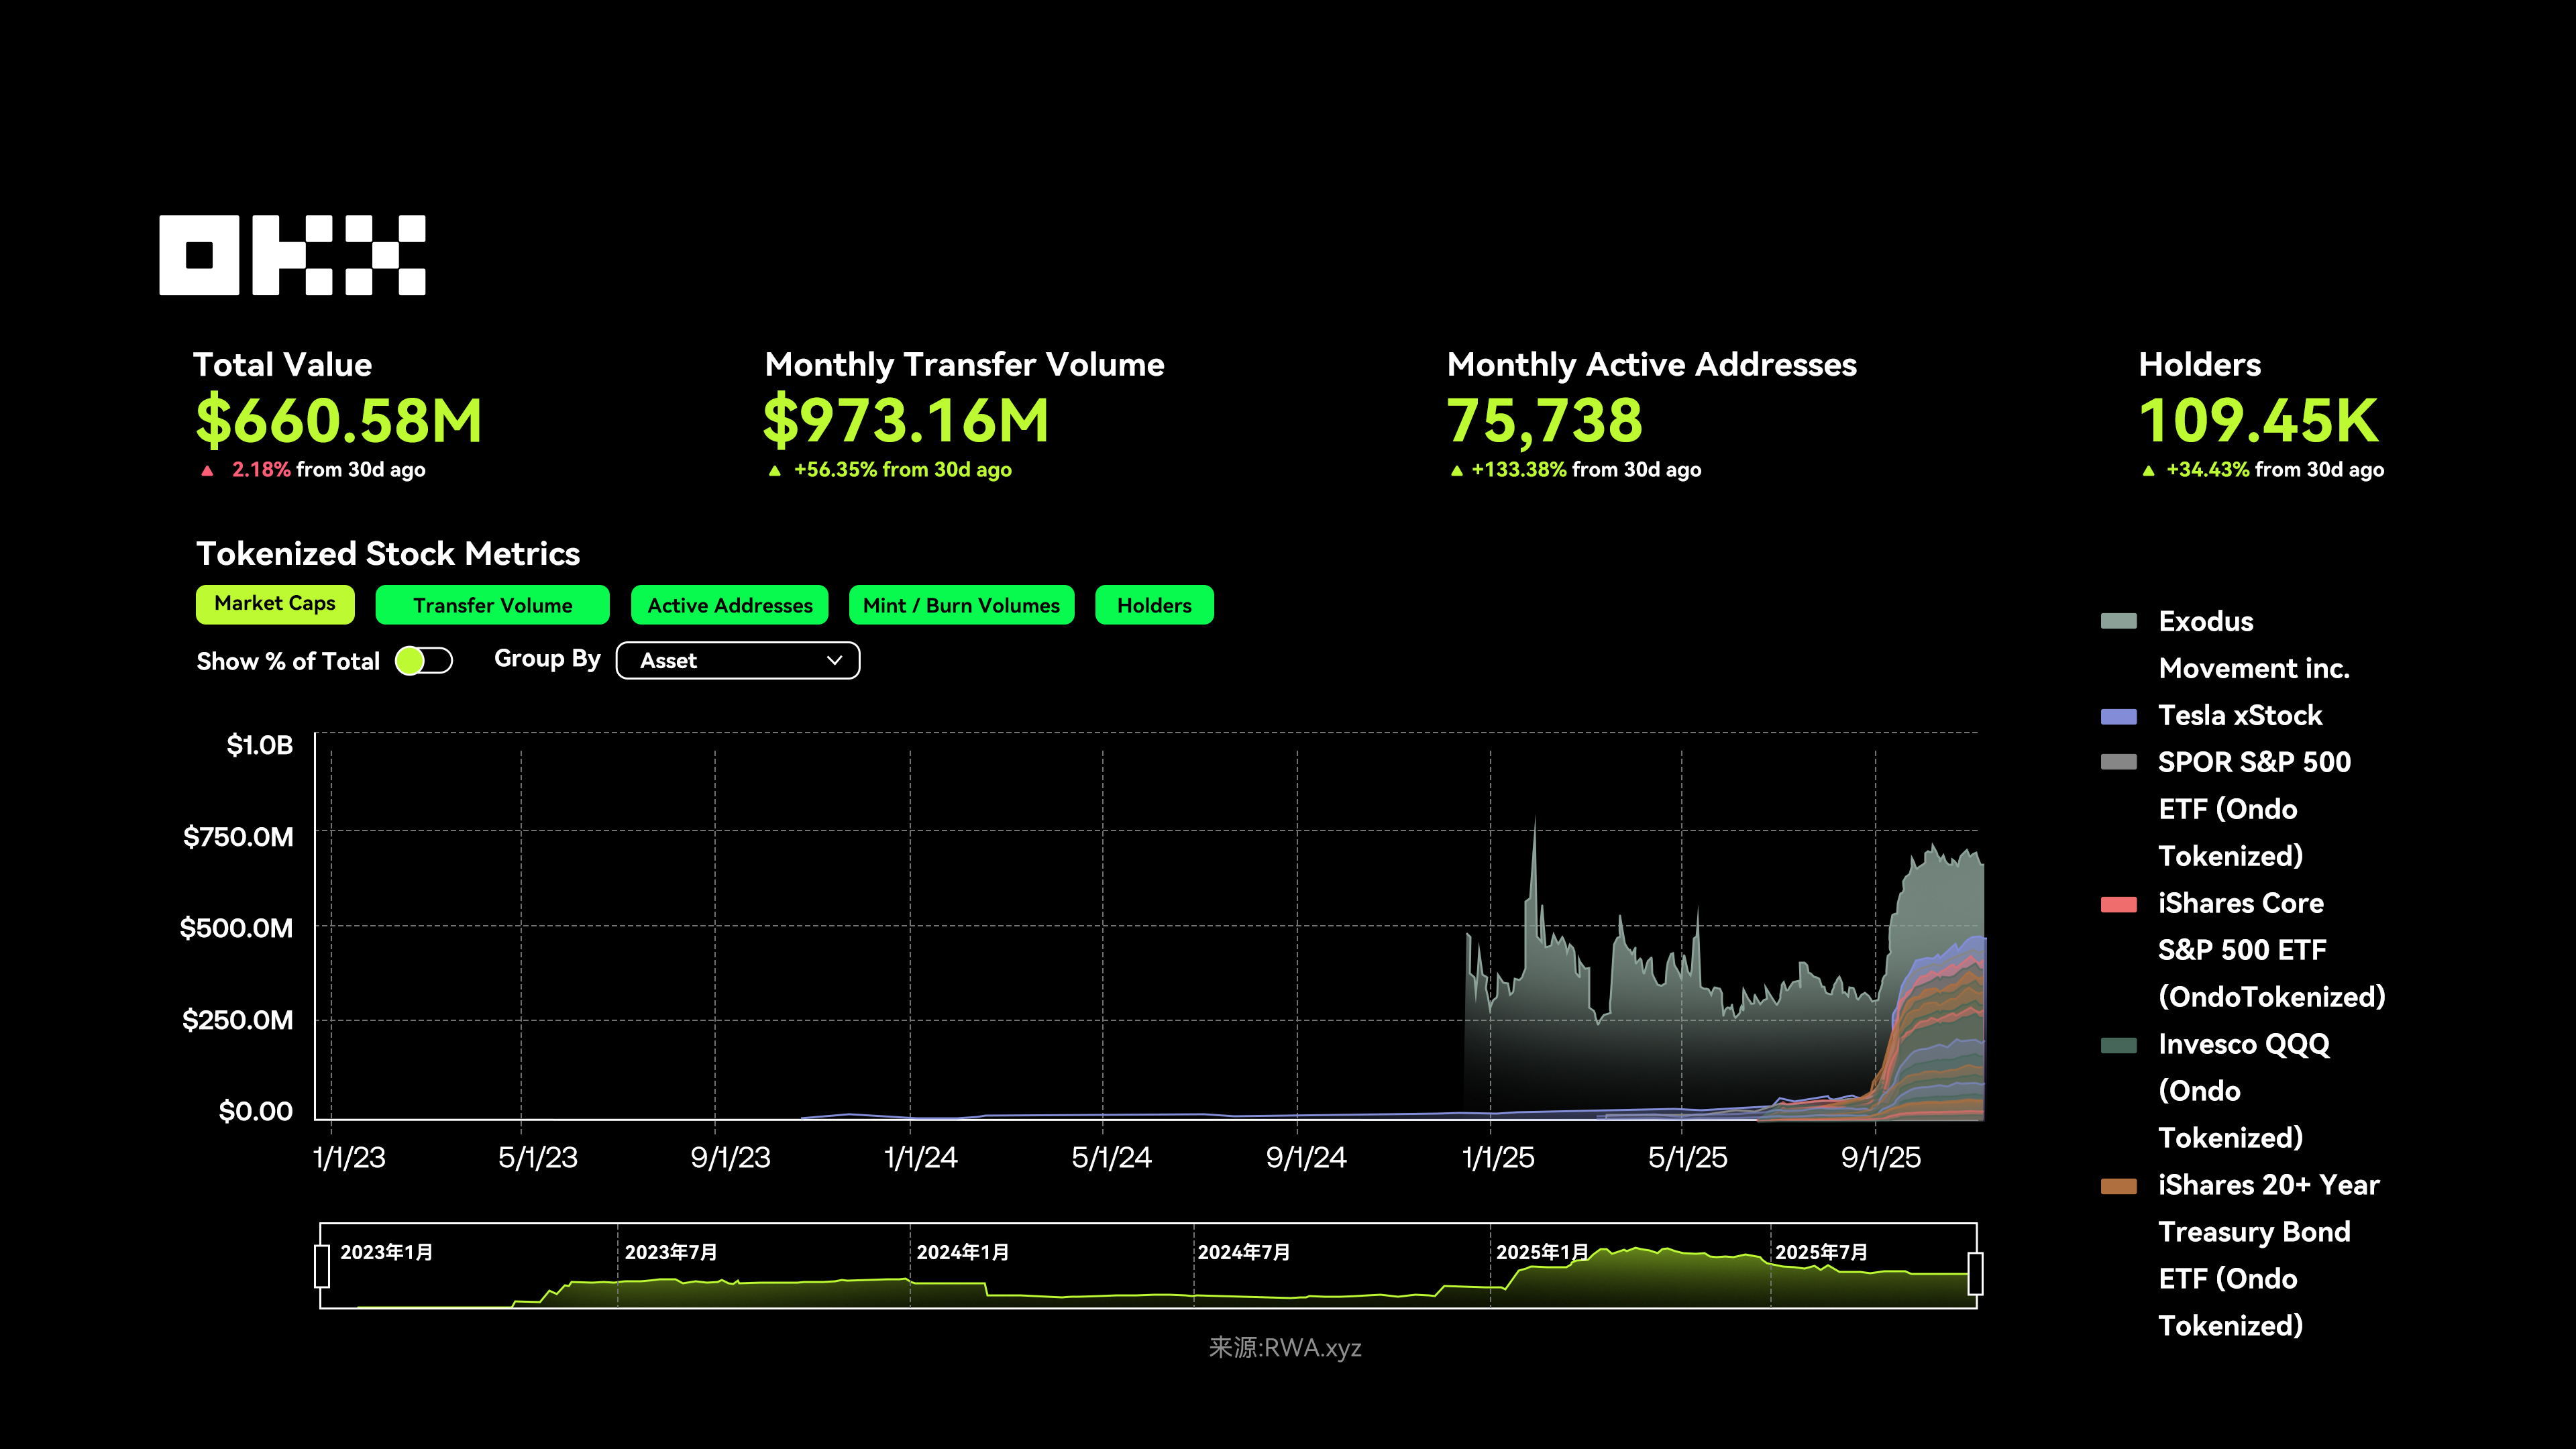Click right handle of range slider
The height and width of the screenshot is (1449, 2576).
(x=1975, y=1273)
